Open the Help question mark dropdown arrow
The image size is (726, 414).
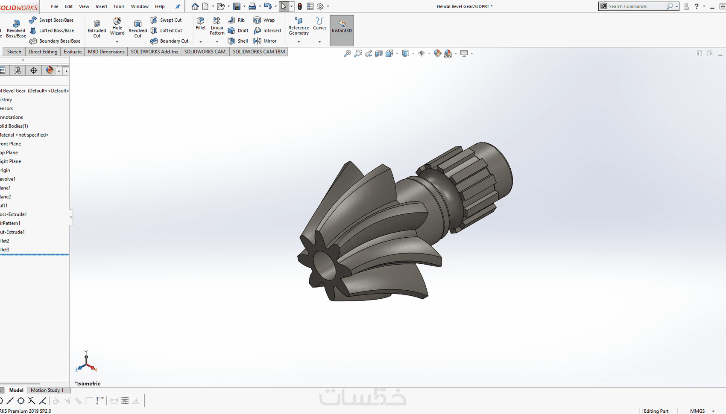click(x=704, y=6)
